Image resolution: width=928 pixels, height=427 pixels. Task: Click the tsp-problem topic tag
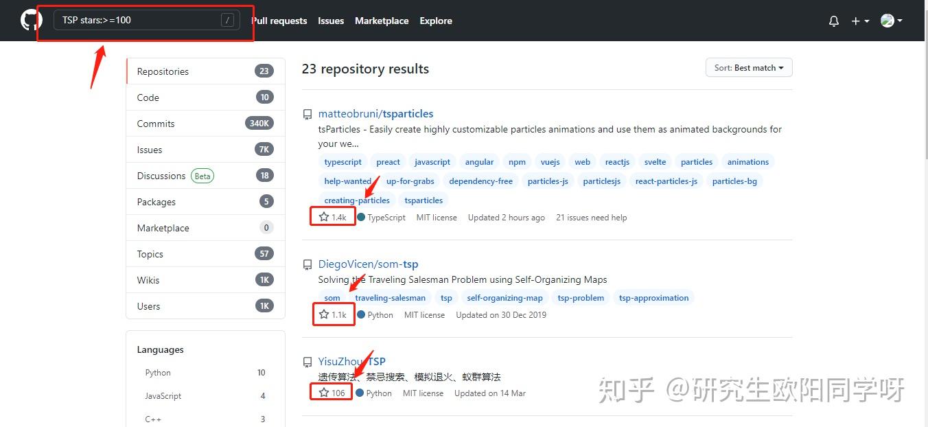580,297
